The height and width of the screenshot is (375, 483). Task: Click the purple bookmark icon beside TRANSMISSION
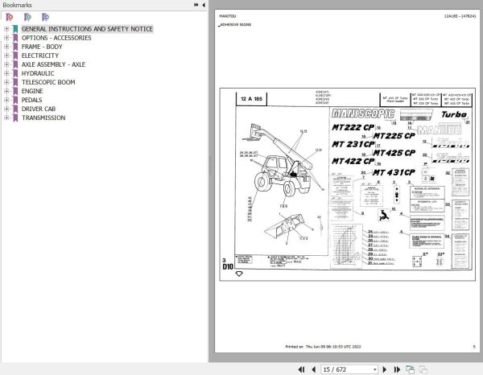pyautogui.click(x=15, y=118)
